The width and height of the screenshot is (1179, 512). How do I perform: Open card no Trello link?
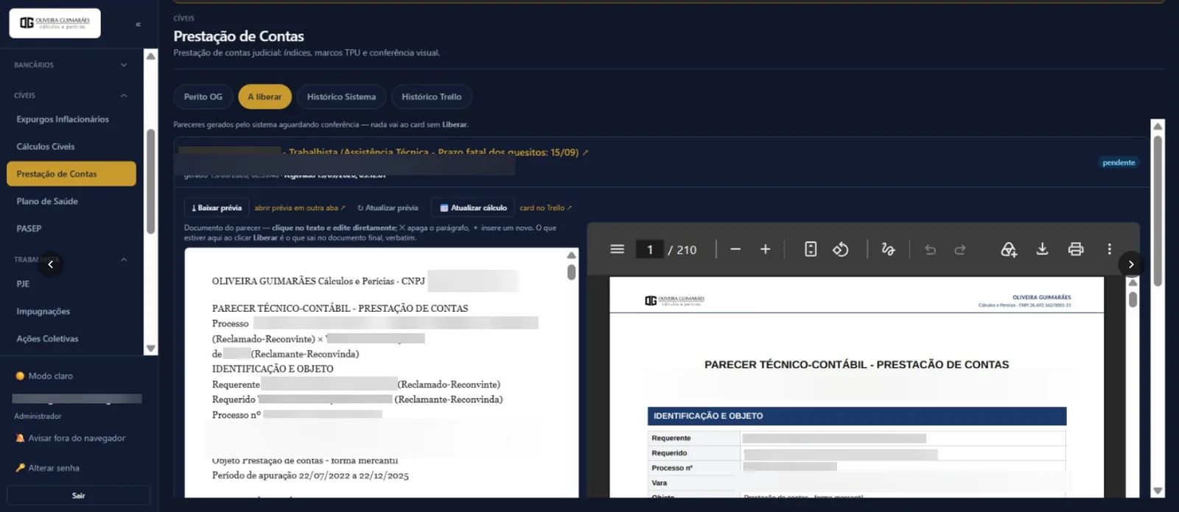point(545,208)
